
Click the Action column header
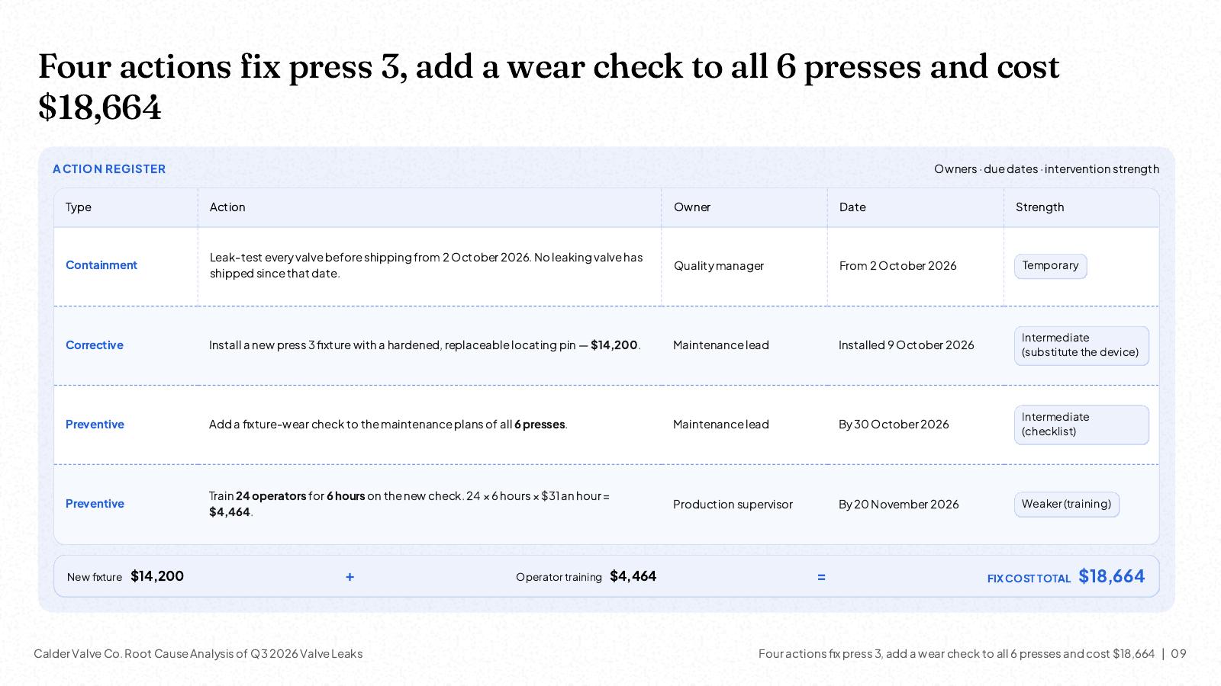click(227, 207)
